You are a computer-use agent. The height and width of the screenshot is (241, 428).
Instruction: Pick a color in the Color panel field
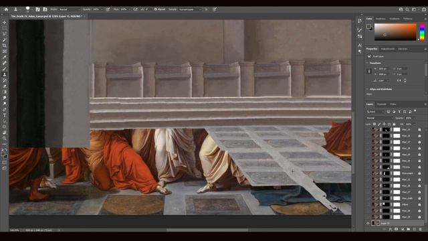(x=395, y=32)
